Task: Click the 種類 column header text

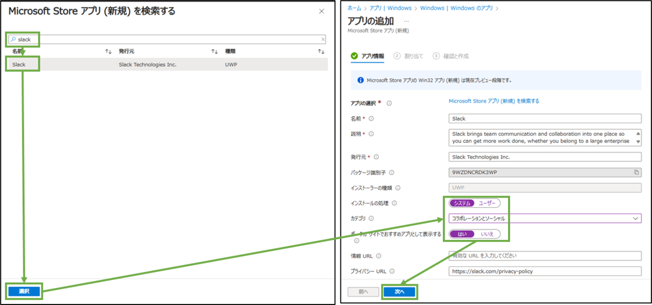Action: click(x=230, y=51)
